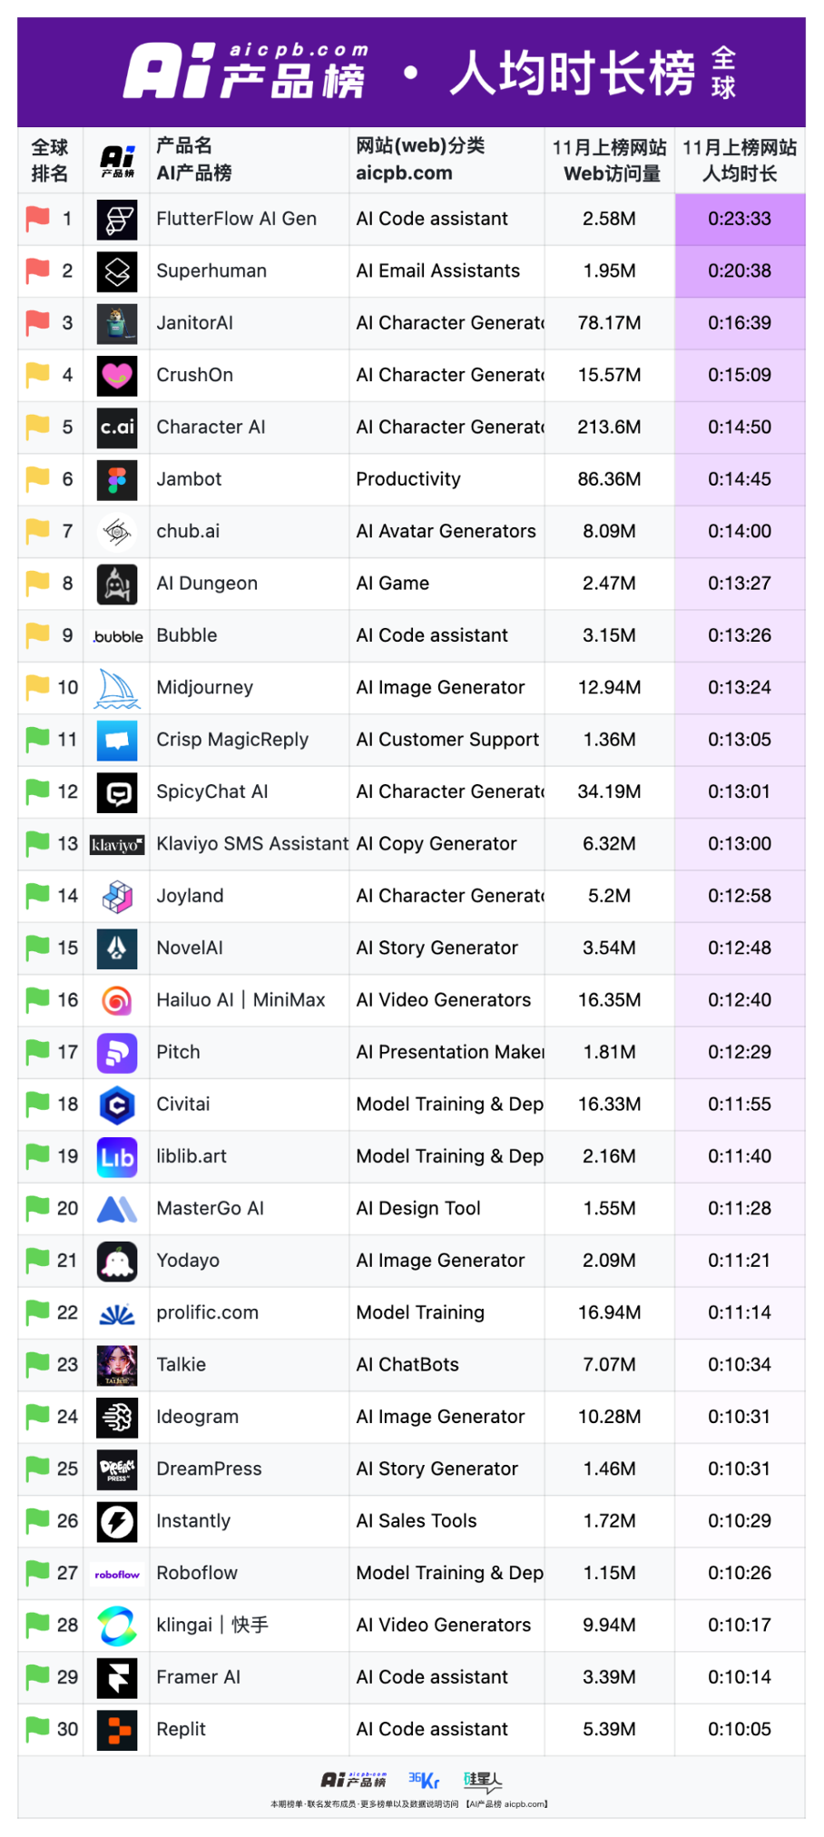Click the 11月上榜网站 人均时长 header
The width and height of the screenshot is (824, 1837).
pos(740,160)
